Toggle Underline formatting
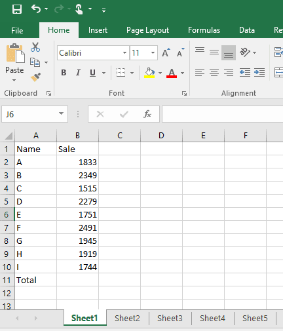Viewport: 283px width, 331px height. [92, 73]
